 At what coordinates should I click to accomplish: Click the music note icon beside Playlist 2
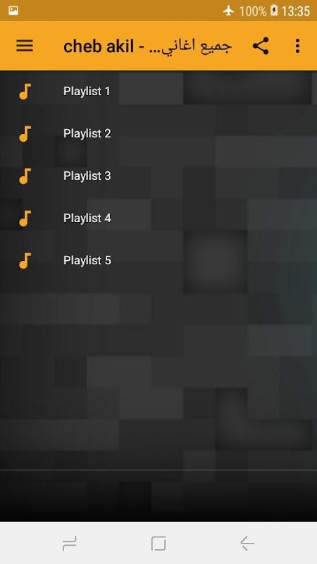[x=25, y=134]
